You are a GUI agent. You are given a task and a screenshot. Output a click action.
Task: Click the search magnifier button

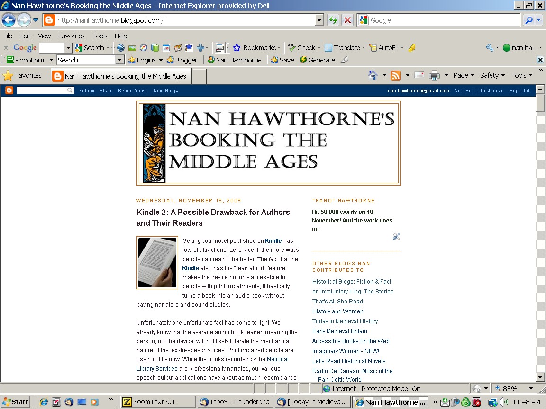click(x=529, y=20)
